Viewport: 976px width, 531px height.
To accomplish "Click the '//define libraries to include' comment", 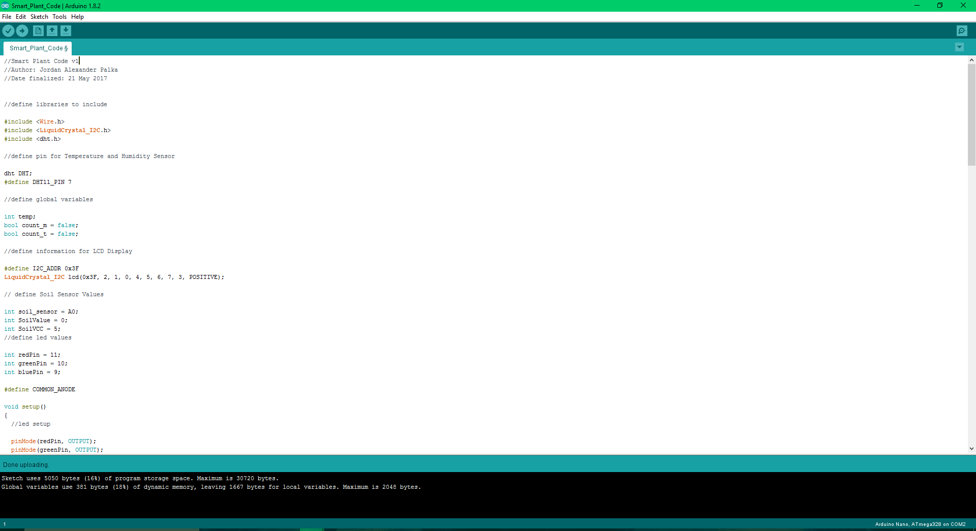I will [55, 104].
